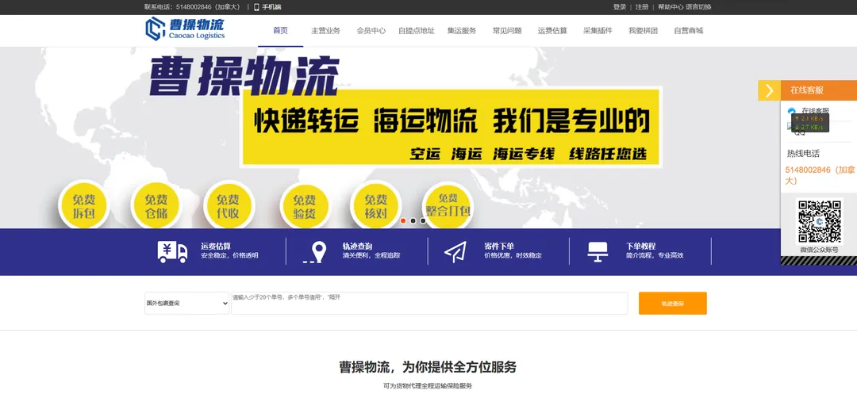Click the 免费拆包 circle badge
Image resolution: width=857 pixels, height=413 pixels.
click(83, 206)
